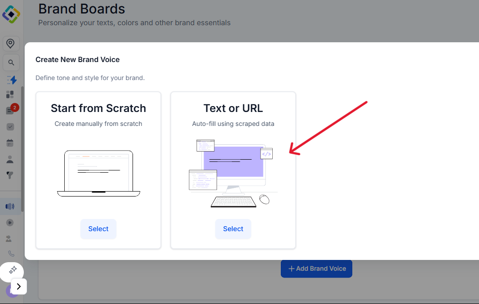Expand the sidebar with chevron arrow

pyautogui.click(x=19, y=286)
